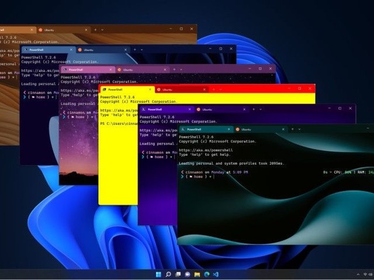The width and height of the screenshot is (374, 280).
Task: Close PowerShell tab in navy blue window
Action: pyautogui.click(x=71, y=50)
